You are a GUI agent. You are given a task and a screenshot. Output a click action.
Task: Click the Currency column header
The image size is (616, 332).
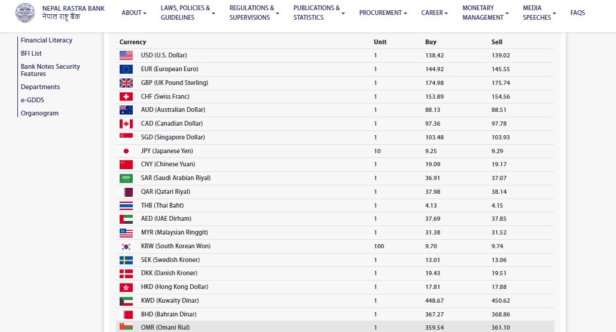tap(133, 42)
